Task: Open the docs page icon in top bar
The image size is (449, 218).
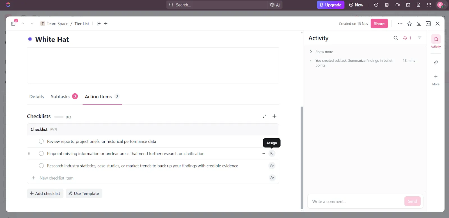Action: click(x=418, y=5)
